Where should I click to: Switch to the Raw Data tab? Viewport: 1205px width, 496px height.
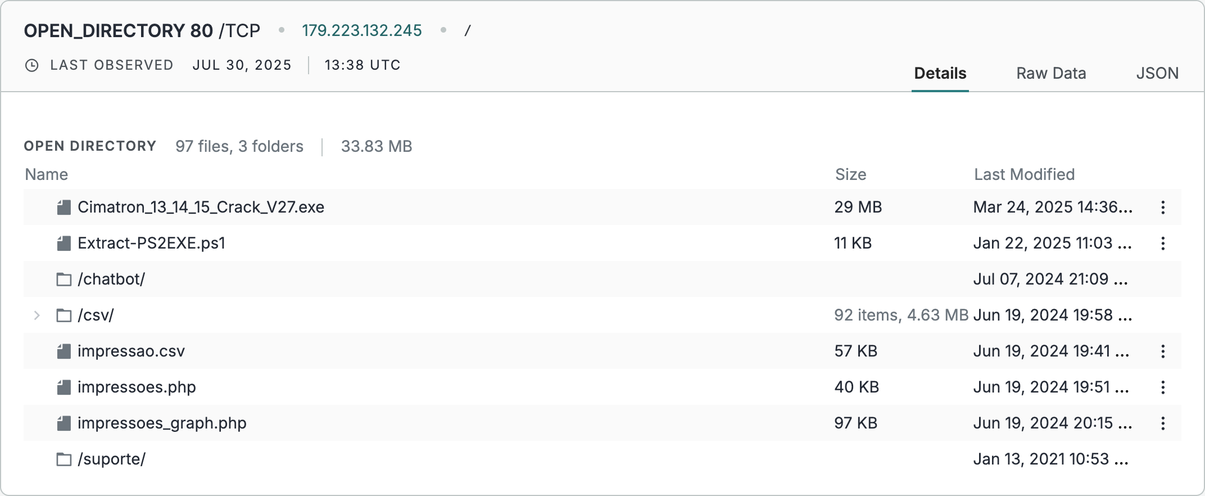click(x=1050, y=73)
